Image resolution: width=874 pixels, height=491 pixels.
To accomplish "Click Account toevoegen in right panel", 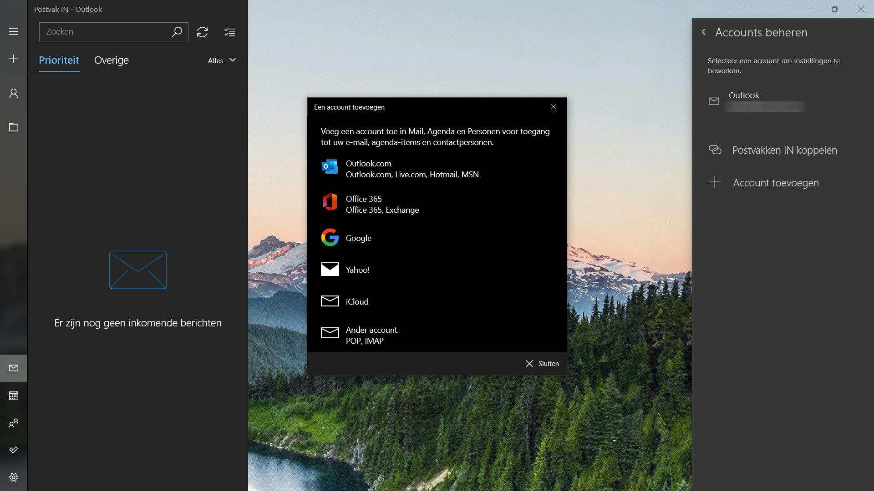I will click(x=775, y=183).
